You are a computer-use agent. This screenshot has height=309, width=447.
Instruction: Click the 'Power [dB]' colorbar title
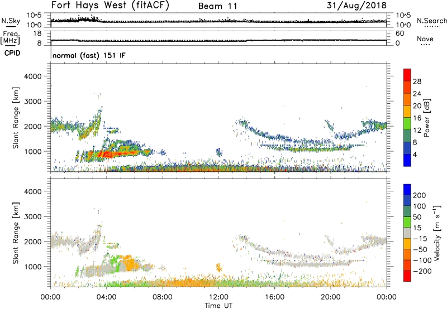tap(426, 118)
